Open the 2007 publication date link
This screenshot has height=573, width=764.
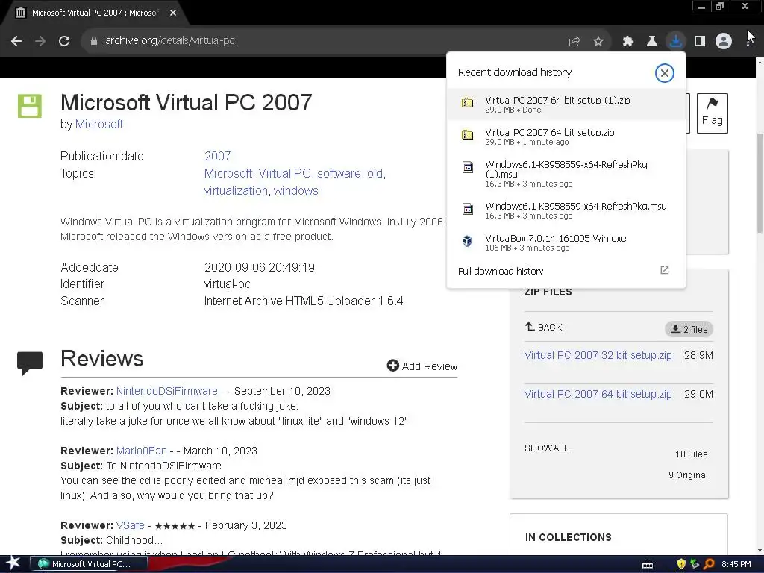click(217, 156)
